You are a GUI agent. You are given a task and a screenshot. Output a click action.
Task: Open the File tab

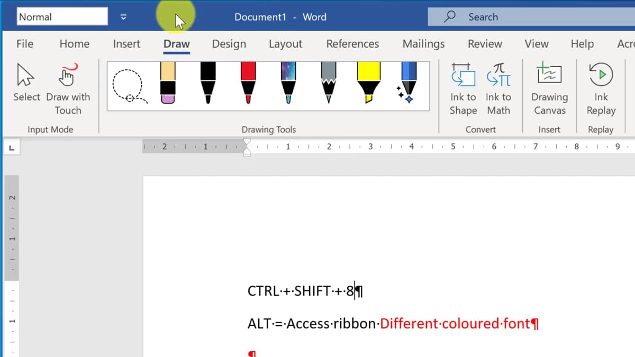25,44
